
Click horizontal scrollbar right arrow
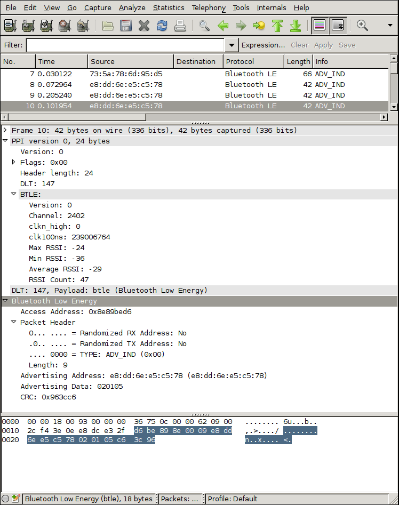[x=384, y=117]
